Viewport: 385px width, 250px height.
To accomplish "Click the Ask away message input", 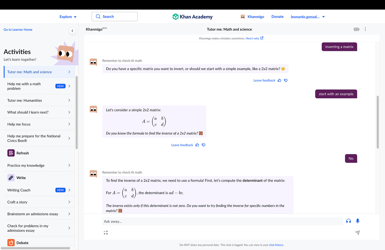I will pos(222,221).
